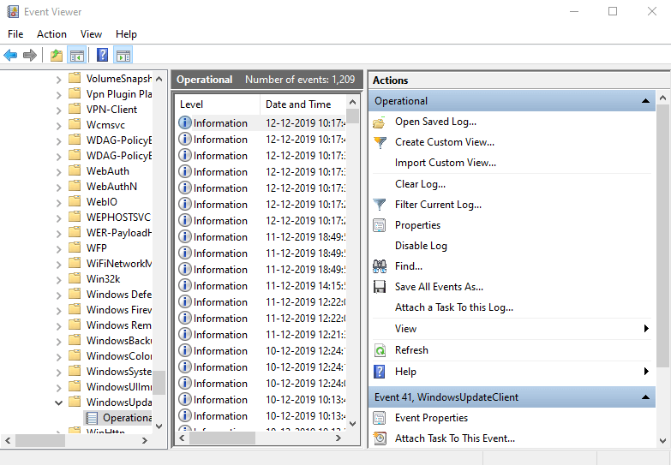Click the Operational log icon in tree

tap(91, 418)
